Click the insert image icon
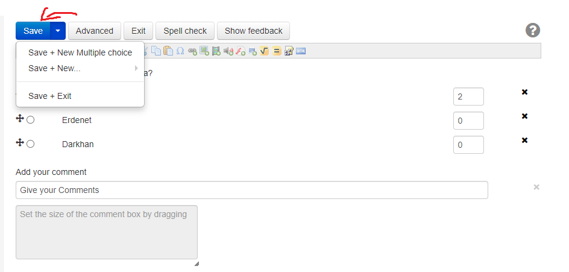The width and height of the screenshot is (569, 272). click(x=204, y=51)
